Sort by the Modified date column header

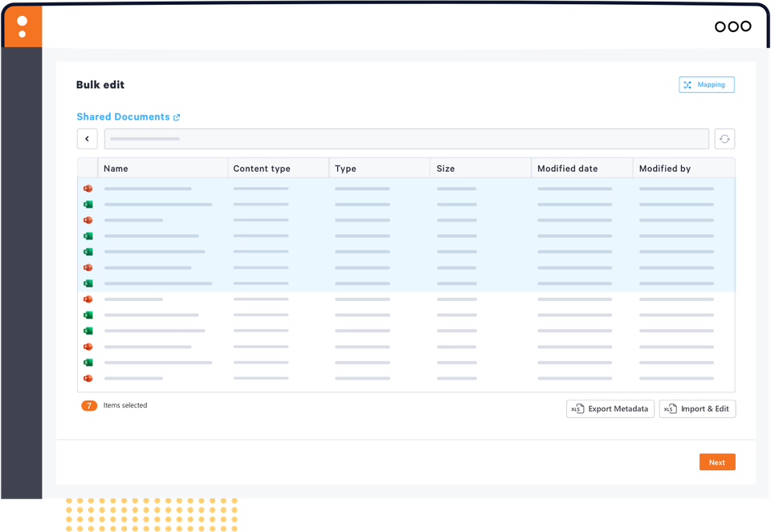pos(568,168)
